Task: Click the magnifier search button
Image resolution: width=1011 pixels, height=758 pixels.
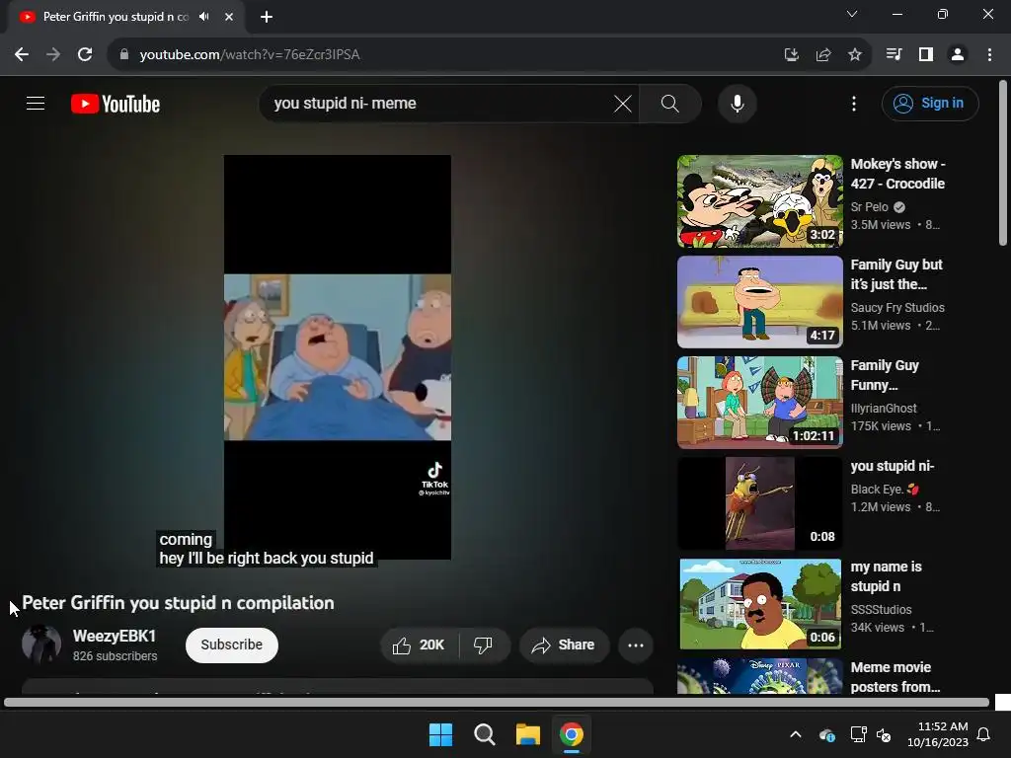Action: pyautogui.click(x=670, y=103)
